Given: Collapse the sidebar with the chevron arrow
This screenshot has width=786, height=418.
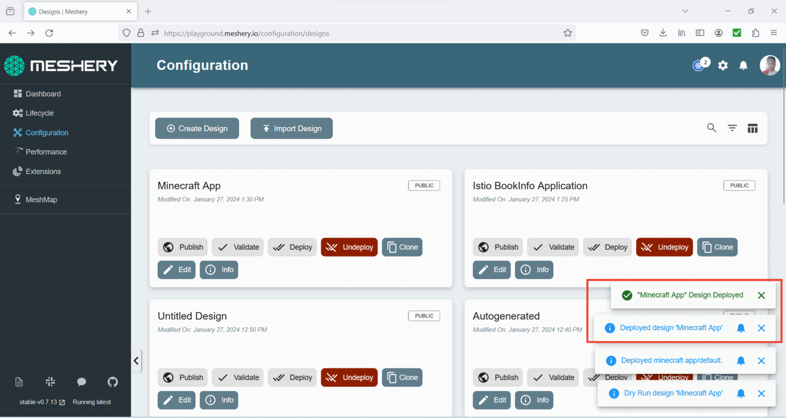Looking at the screenshot, I should coord(136,361).
